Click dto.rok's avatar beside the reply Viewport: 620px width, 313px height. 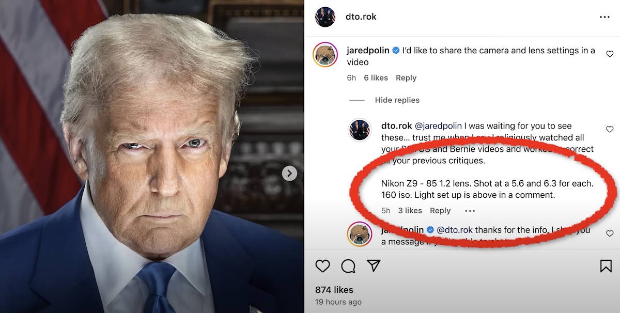point(360,131)
